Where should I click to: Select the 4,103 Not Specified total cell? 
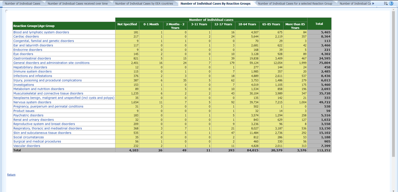coord(127,150)
